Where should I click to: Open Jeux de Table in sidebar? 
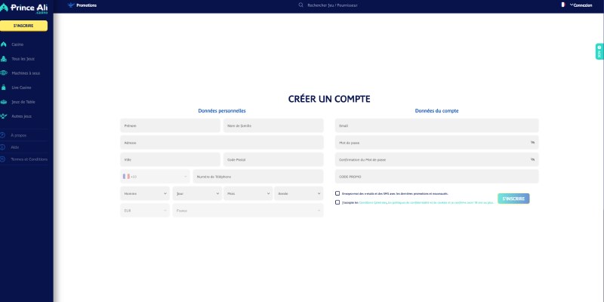[x=23, y=102]
